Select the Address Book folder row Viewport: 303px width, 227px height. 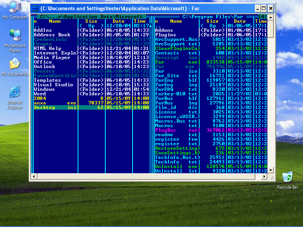(91, 35)
